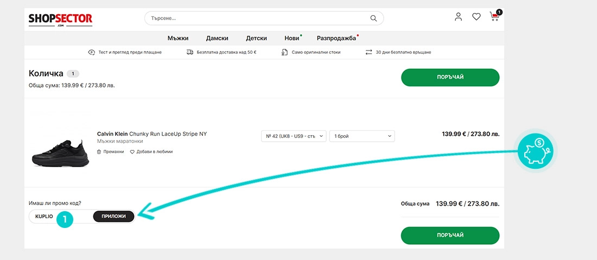Click Мъжки маратонки subtitle
597x260 pixels.
coord(120,141)
